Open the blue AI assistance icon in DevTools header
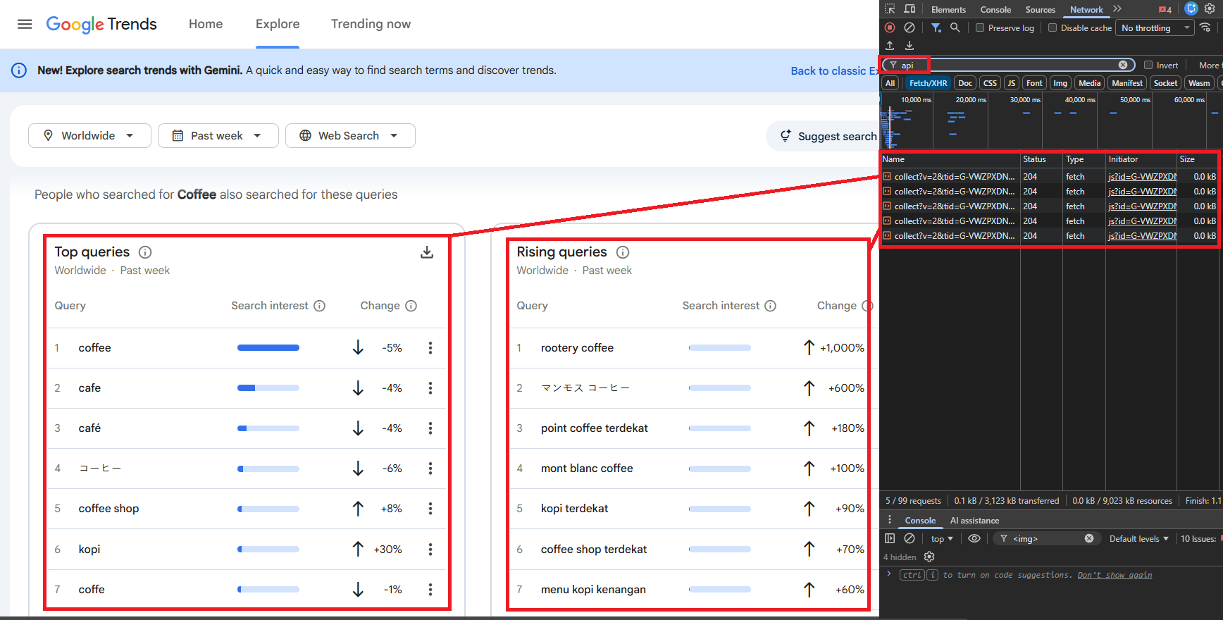The height and width of the screenshot is (620, 1223). pyautogui.click(x=1191, y=9)
